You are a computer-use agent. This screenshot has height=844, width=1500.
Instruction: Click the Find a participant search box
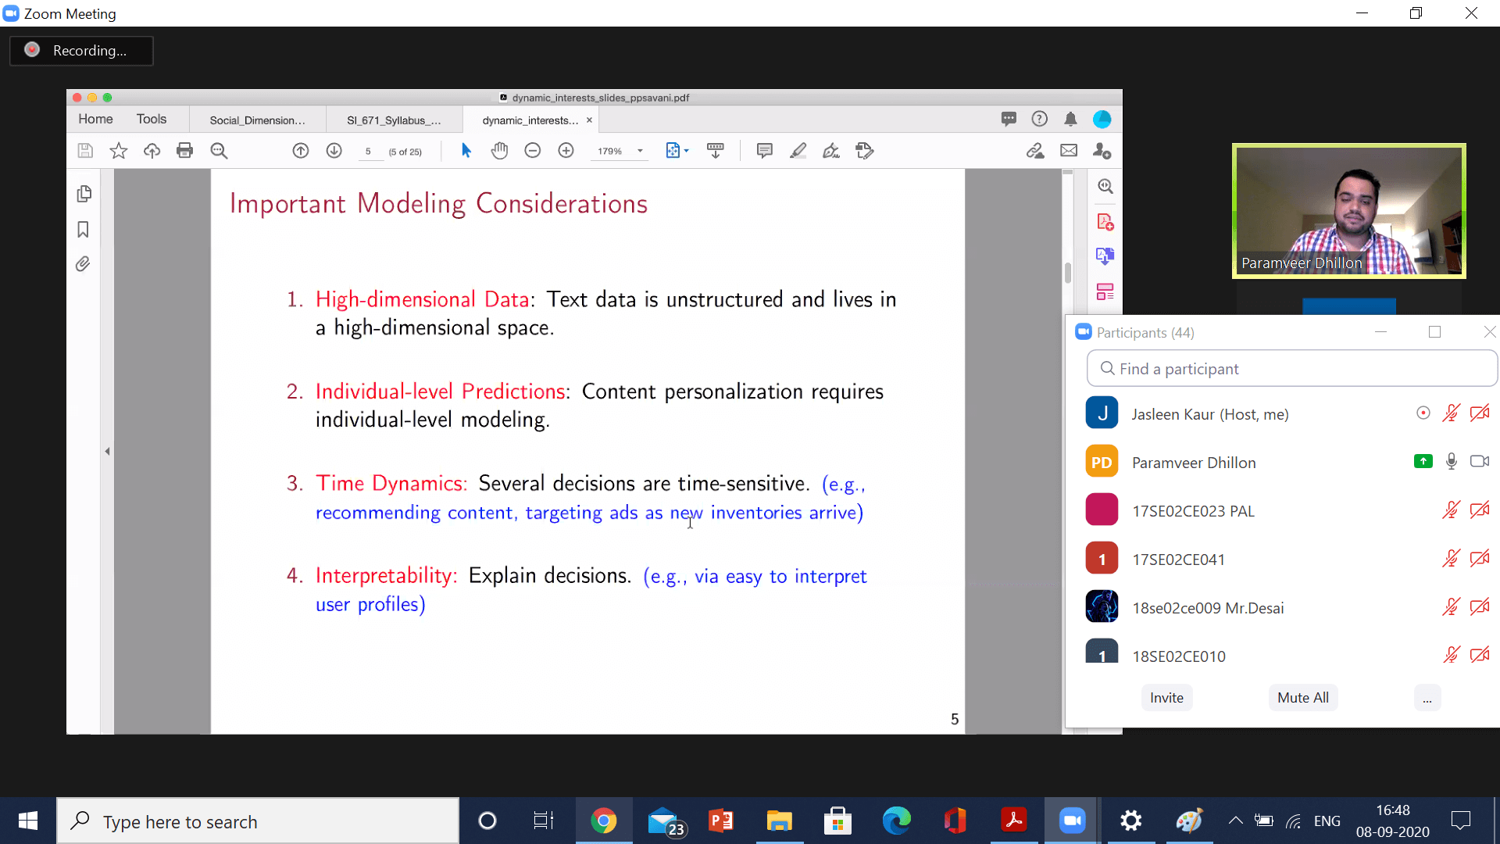point(1291,368)
